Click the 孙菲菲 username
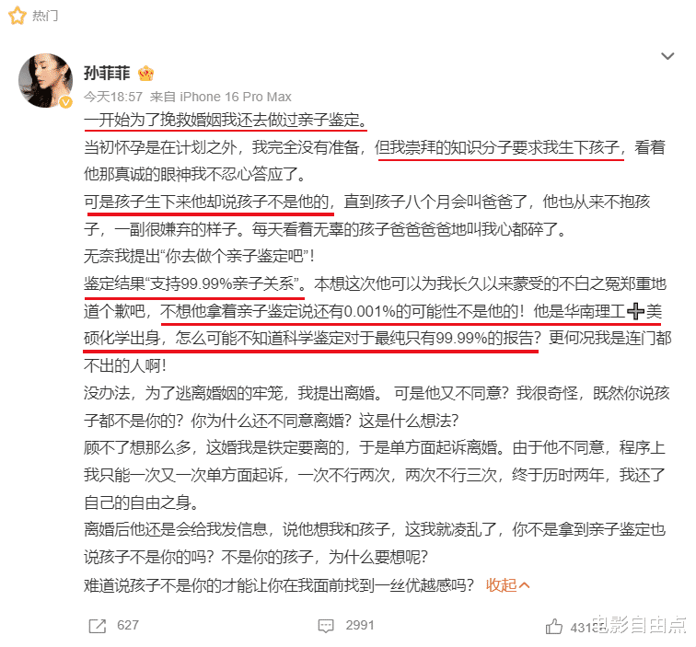This screenshot has height=647, width=696. click(x=107, y=73)
